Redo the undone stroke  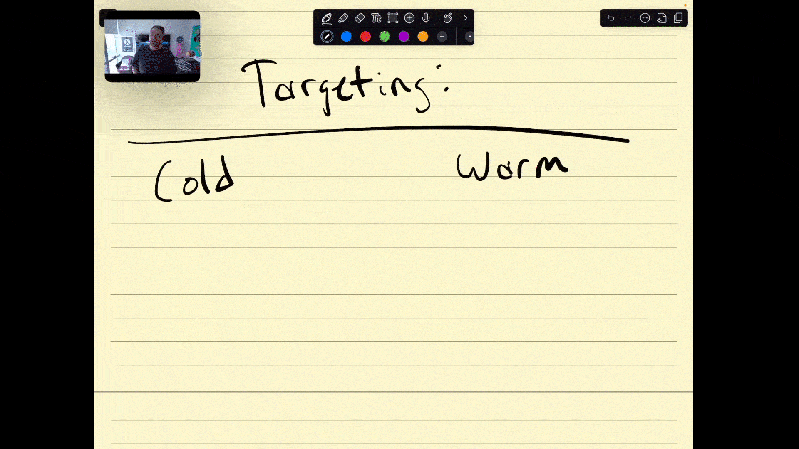point(628,18)
